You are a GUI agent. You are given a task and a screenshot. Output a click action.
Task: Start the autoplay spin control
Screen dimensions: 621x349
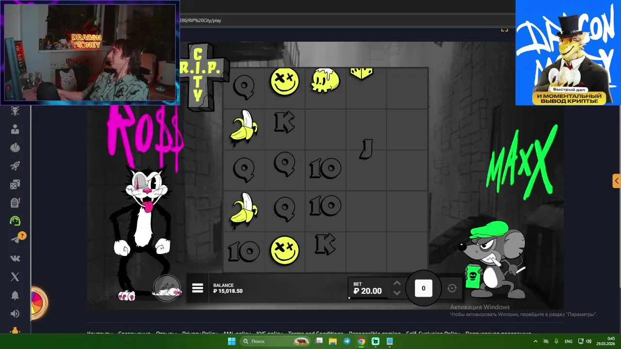[x=452, y=288]
